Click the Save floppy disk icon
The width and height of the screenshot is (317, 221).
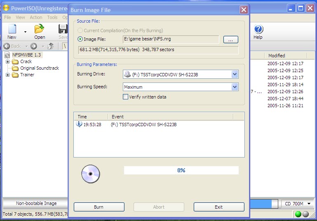click(x=63, y=29)
